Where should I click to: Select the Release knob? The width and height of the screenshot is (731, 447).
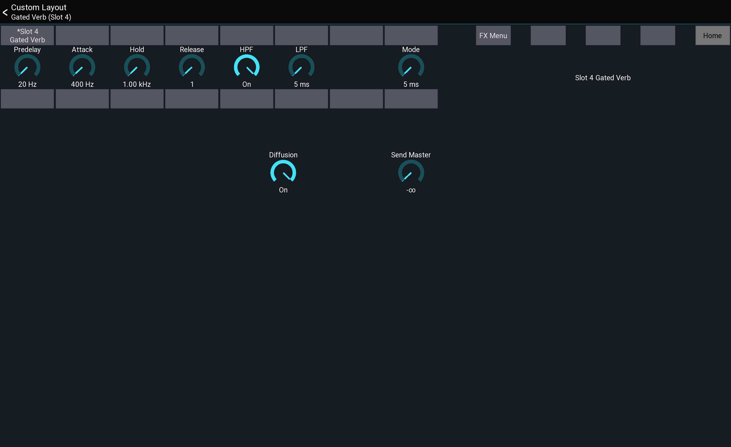(192, 67)
